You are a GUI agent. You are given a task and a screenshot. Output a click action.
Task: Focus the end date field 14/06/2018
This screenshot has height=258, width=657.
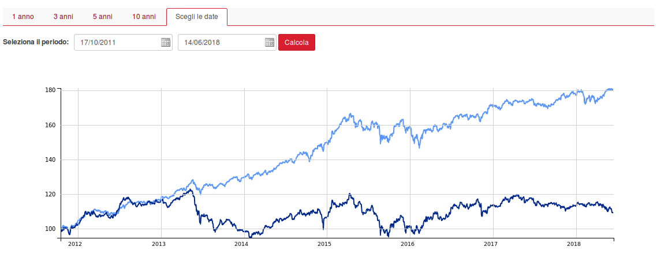(221, 42)
